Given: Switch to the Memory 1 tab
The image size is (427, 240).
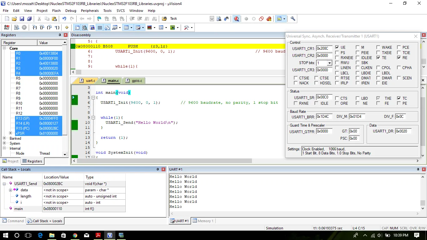Looking at the screenshot, I should 203,221.
